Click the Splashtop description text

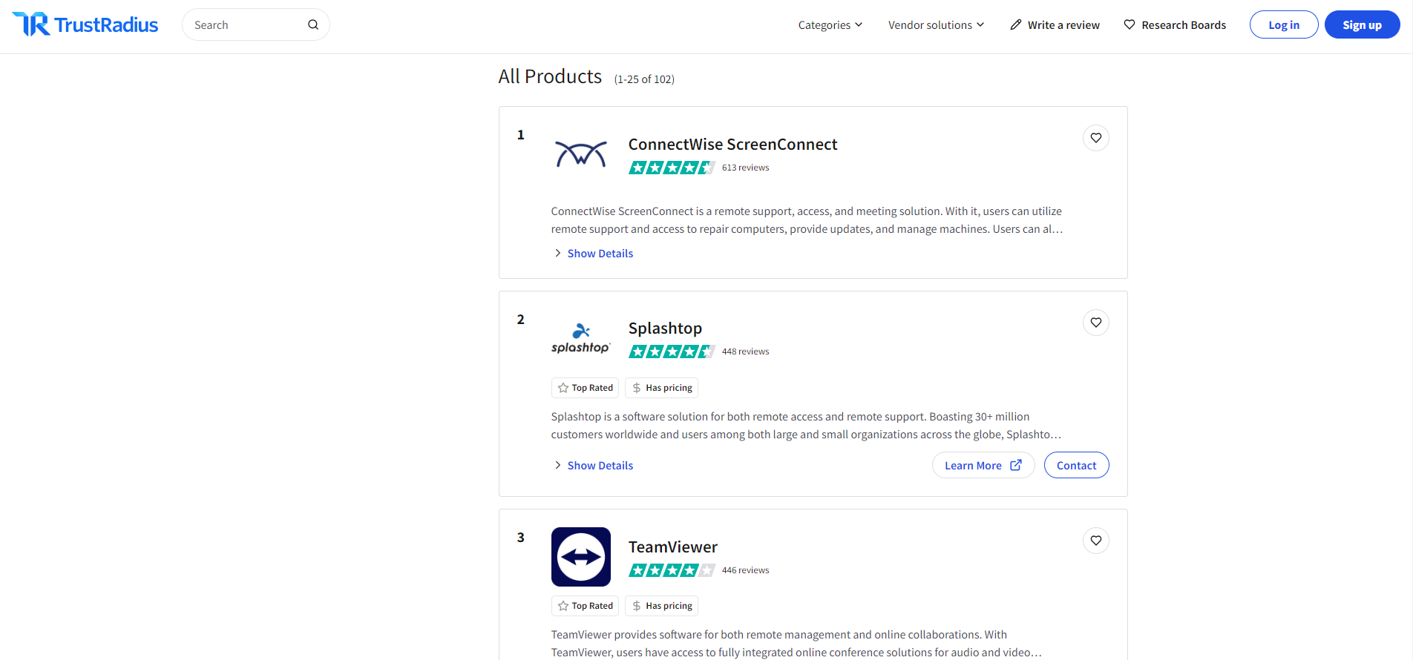pos(807,426)
